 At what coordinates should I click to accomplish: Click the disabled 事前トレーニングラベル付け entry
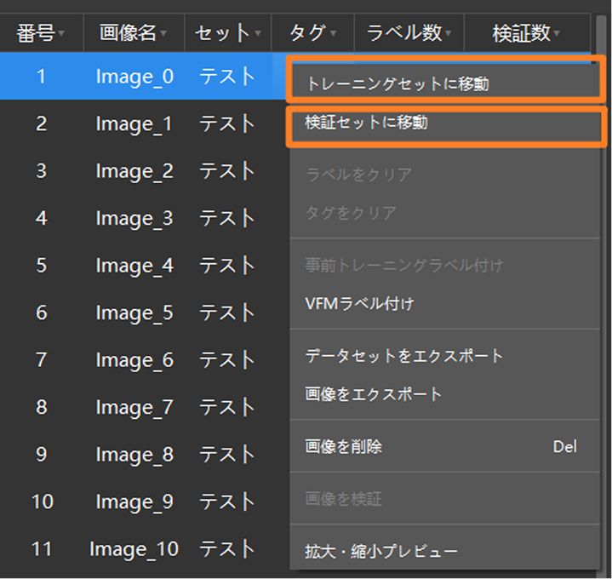point(445,265)
